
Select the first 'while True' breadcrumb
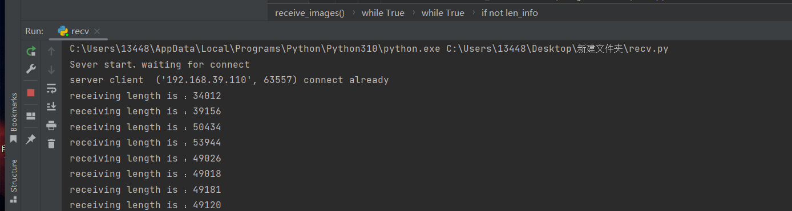click(383, 13)
